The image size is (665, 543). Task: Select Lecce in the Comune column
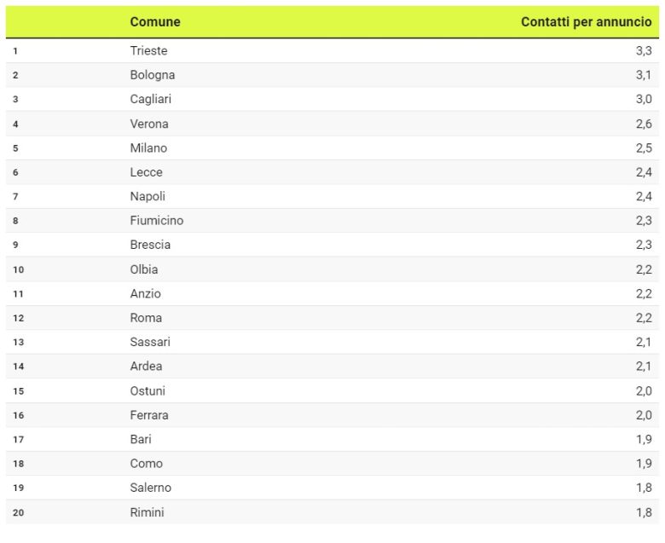146,172
